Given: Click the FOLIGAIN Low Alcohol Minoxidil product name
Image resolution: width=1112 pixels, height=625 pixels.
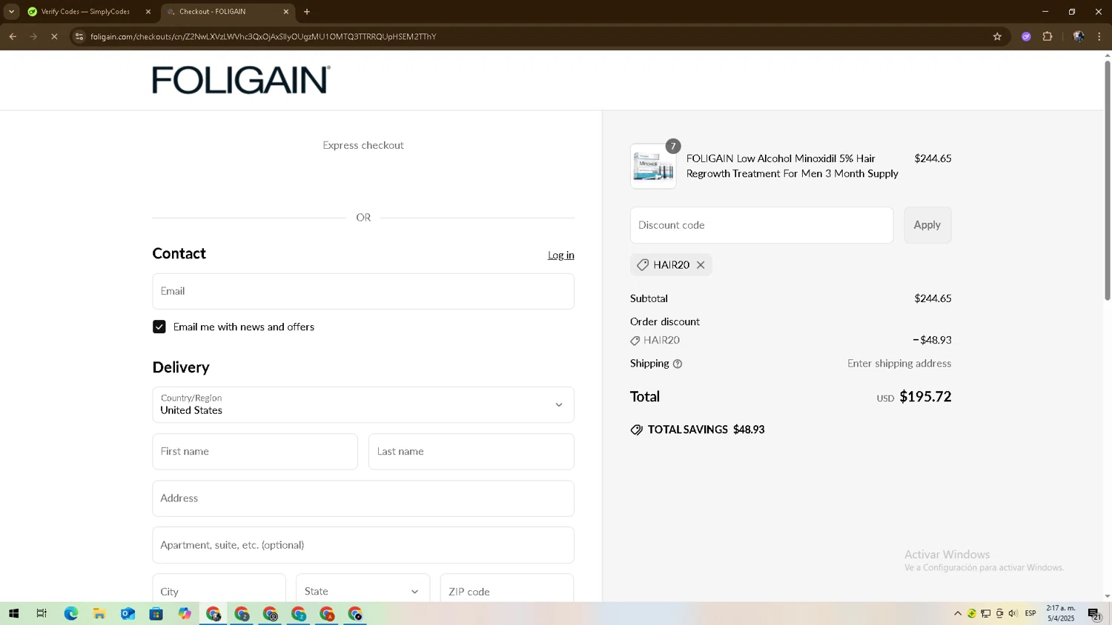Looking at the screenshot, I should click(x=792, y=166).
